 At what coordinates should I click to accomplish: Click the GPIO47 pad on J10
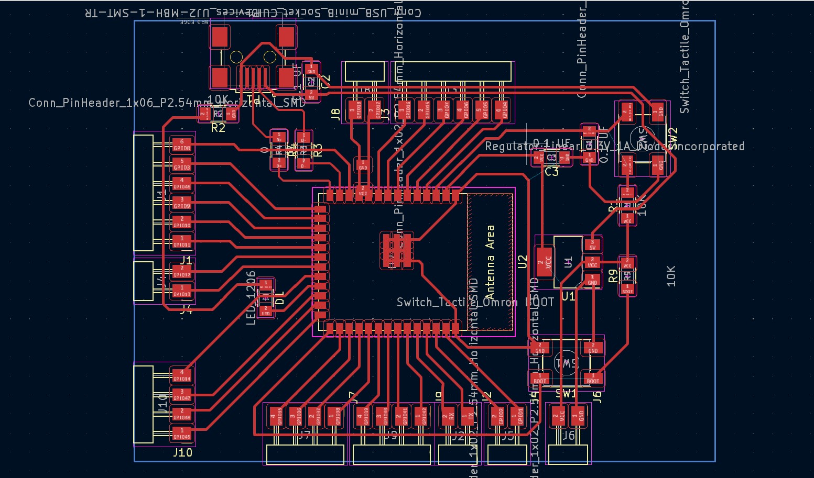[x=182, y=395]
